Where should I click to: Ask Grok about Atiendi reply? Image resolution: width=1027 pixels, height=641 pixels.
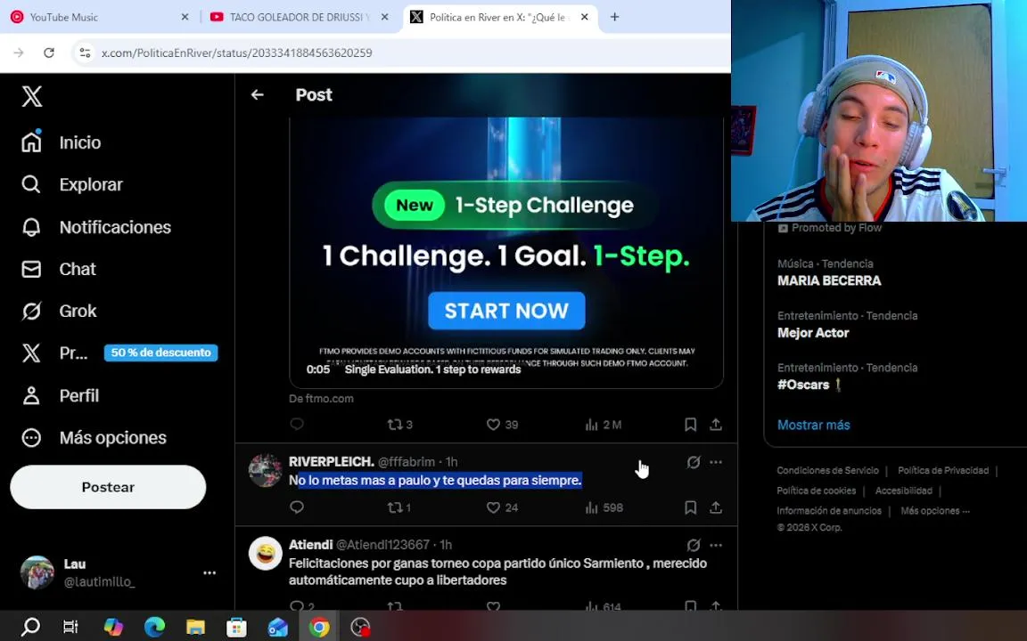693,545
